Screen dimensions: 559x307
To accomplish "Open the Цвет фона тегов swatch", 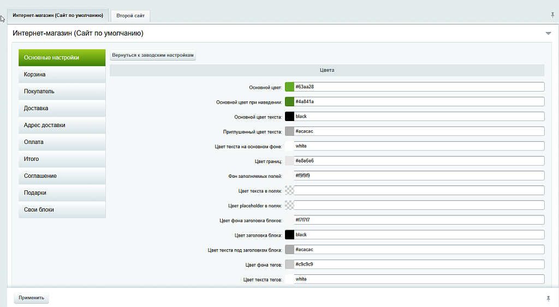I will [289, 264].
